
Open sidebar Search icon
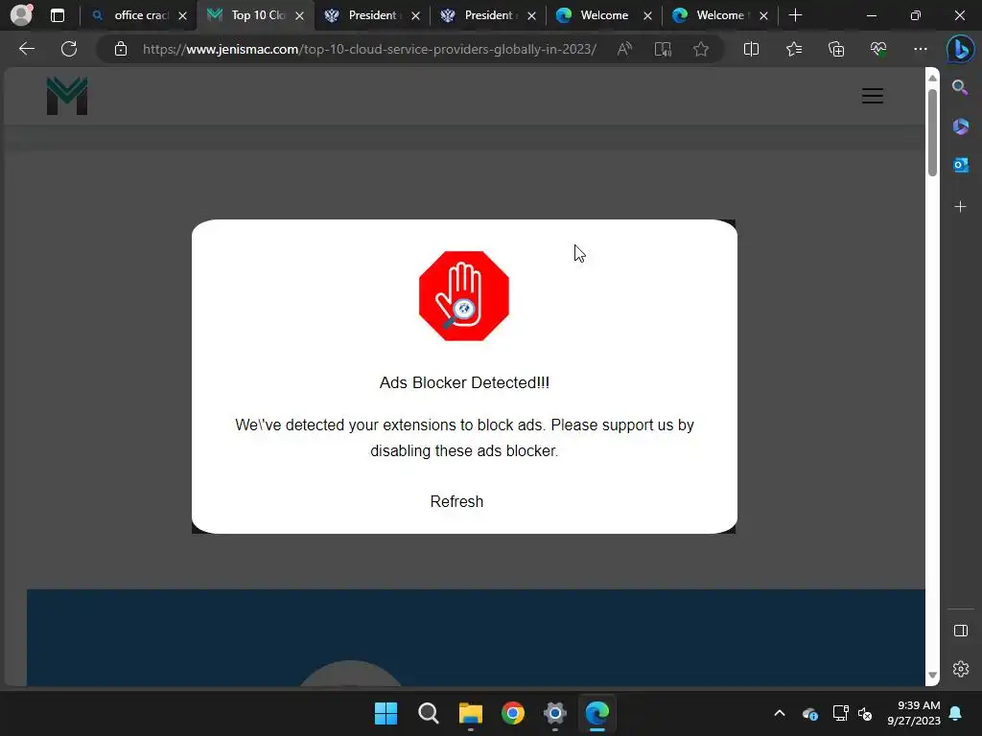pos(960,87)
